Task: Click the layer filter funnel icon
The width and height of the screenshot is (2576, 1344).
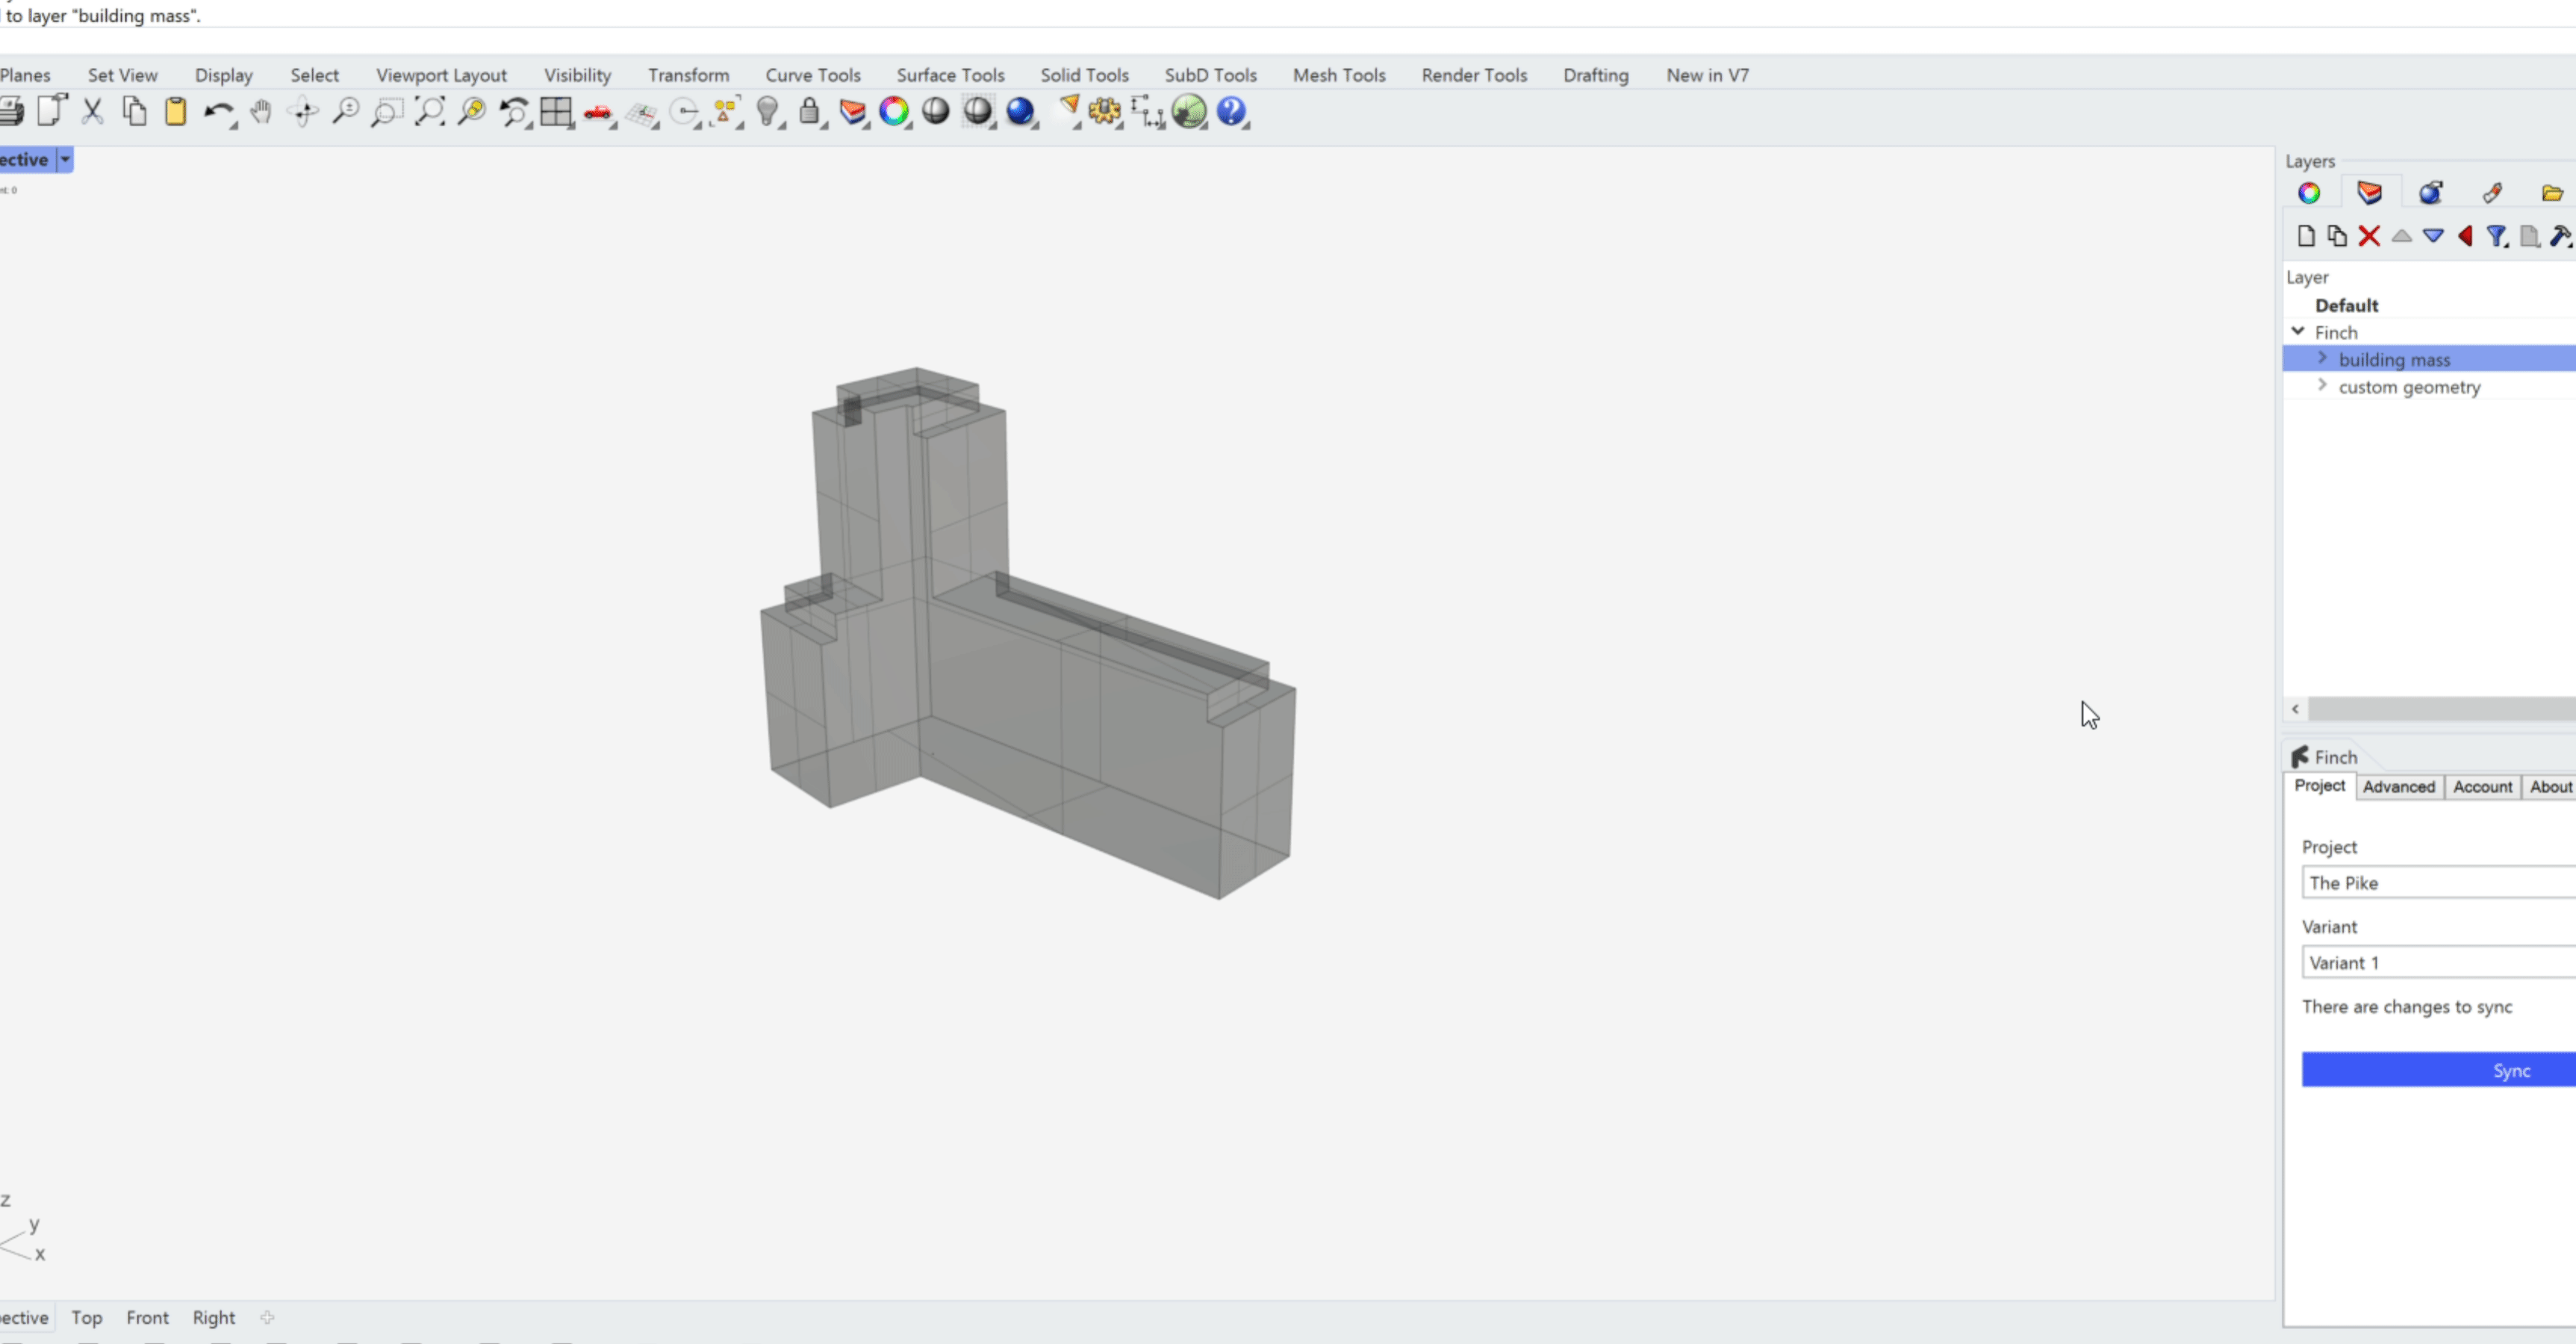Action: pos(2497,236)
